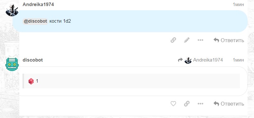This screenshot has width=254, height=118.
Task: Show more actions for Andreika1974's post
Action: click(x=200, y=40)
